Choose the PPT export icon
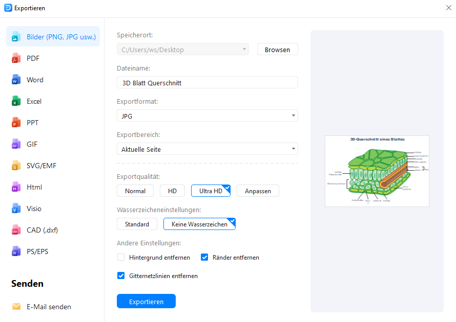The image size is (456, 322). coord(33,122)
